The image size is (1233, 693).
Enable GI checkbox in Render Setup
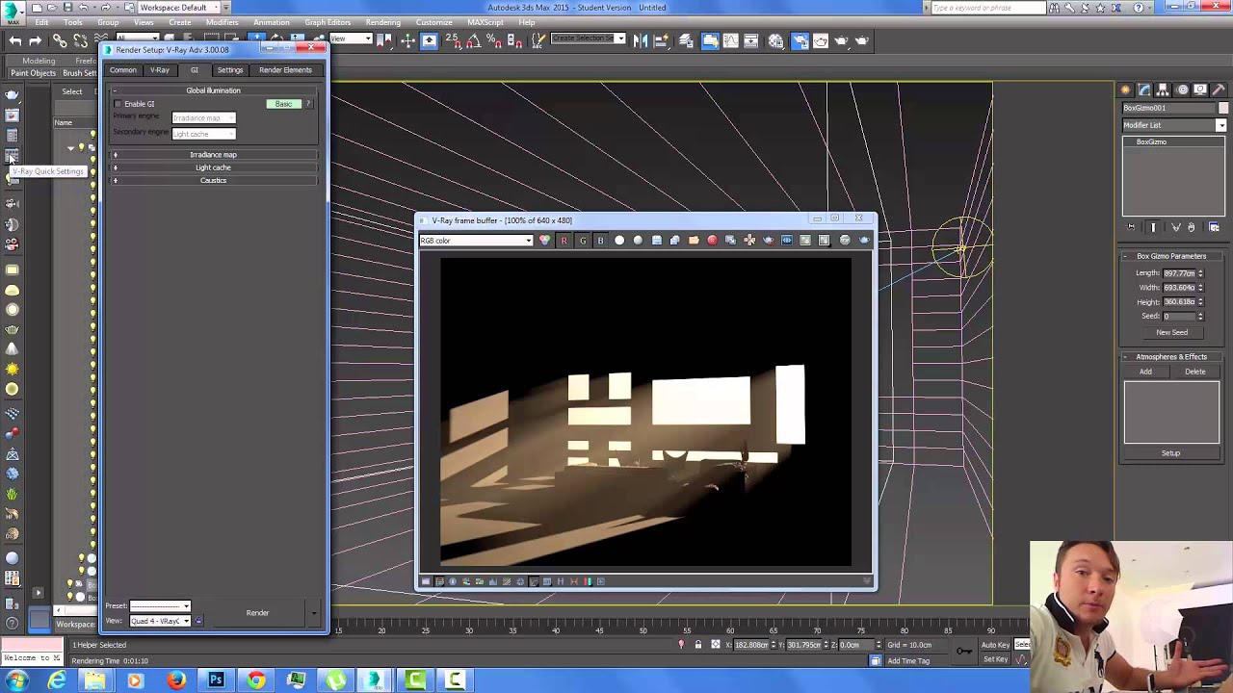pyautogui.click(x=118, y=104)
